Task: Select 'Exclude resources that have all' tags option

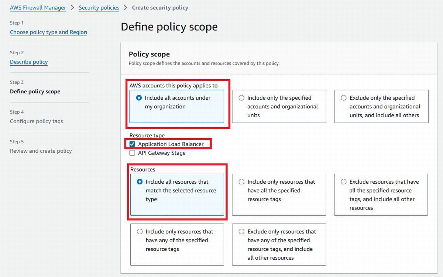Action: pyautogui.click(x=344, y=182)
